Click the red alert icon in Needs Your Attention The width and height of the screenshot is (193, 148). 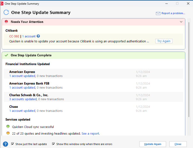click(6, 22)
